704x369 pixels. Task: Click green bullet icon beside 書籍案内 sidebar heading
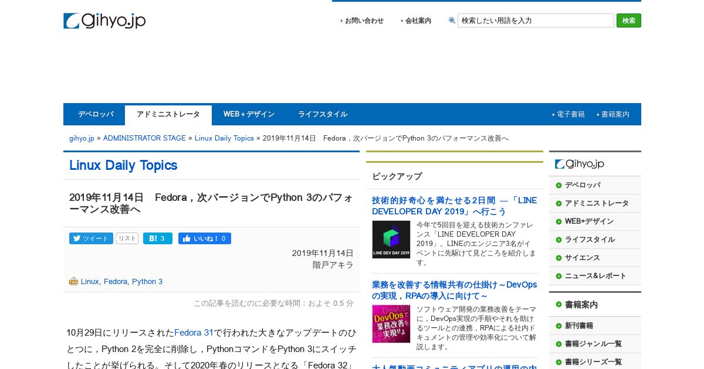click(559, 305)
